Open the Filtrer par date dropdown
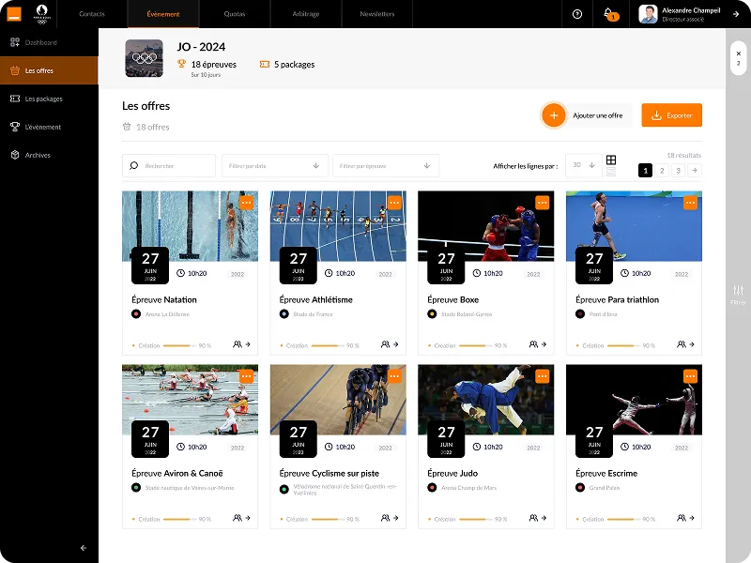The image size is (751, 563). (x=275, y=166)
